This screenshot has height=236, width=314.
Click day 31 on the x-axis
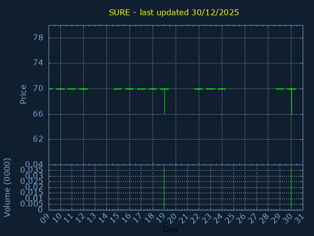click(x=299, y=218)
